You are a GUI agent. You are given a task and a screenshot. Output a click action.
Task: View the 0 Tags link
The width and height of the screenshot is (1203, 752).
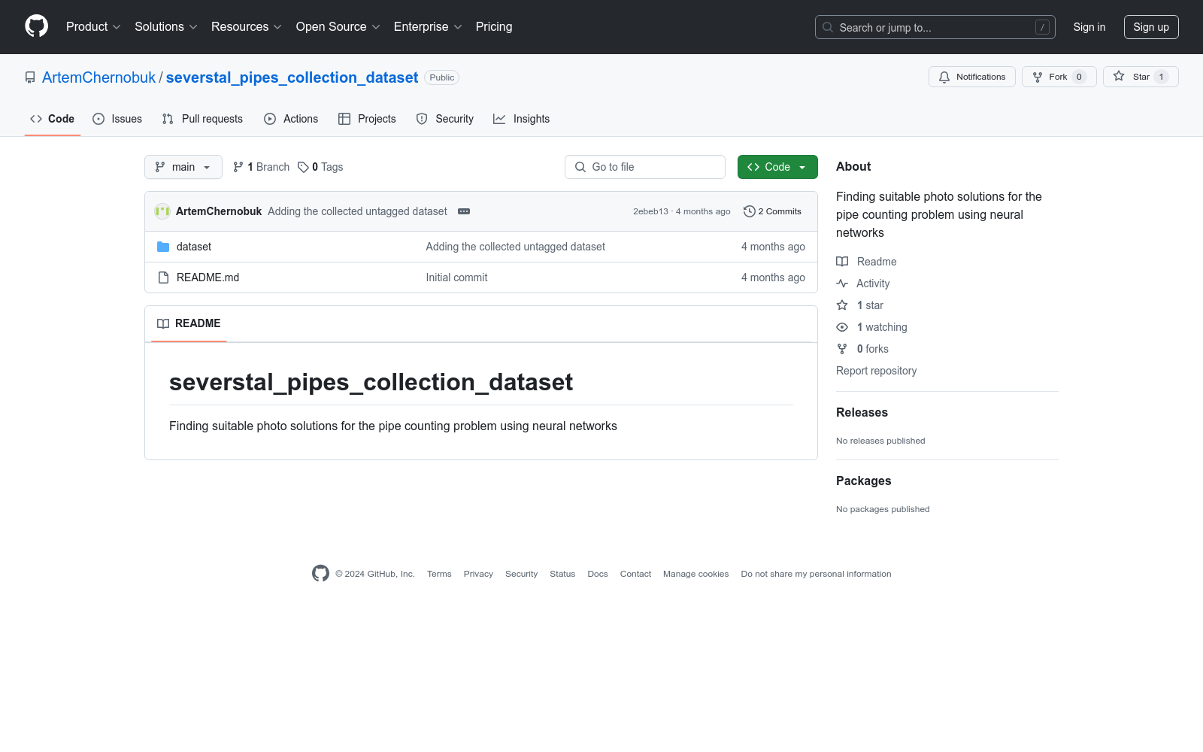pyautogui.click(x=320, y=167)
